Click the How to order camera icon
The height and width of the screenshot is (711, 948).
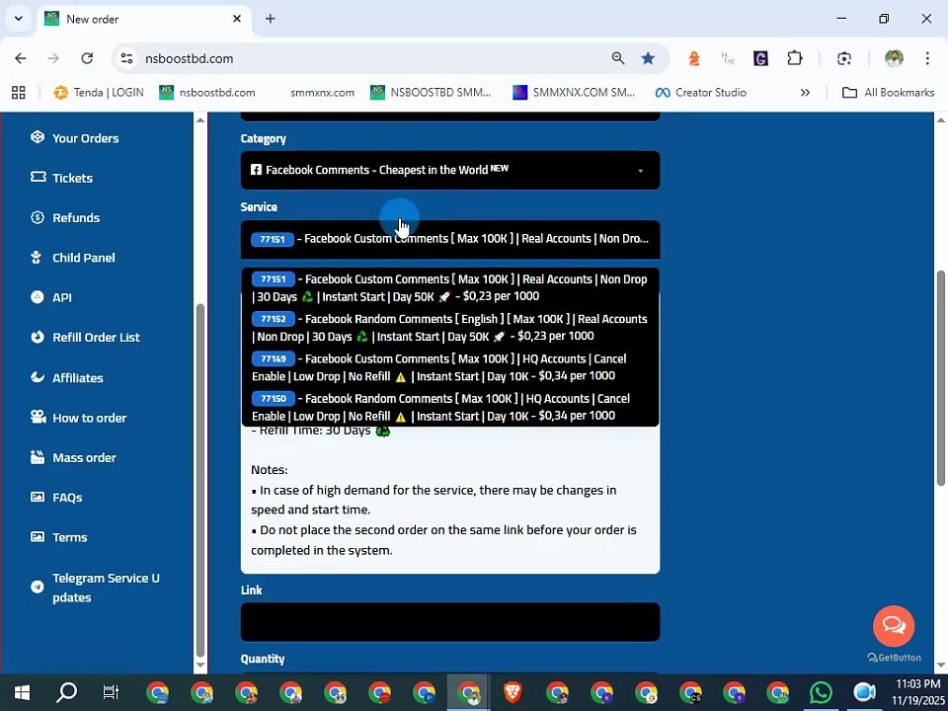pos(38,418)
